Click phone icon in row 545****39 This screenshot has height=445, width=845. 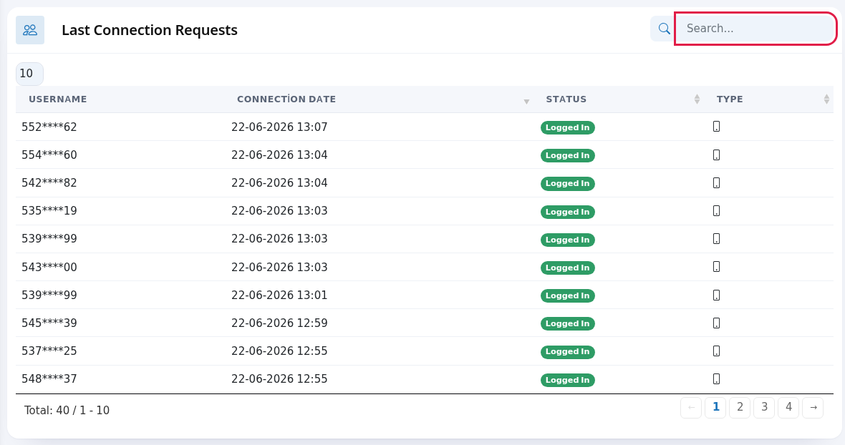pyautogui.click(x=716, y=323)
